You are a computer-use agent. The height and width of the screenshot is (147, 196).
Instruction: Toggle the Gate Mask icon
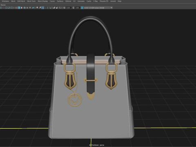[3, 8]
